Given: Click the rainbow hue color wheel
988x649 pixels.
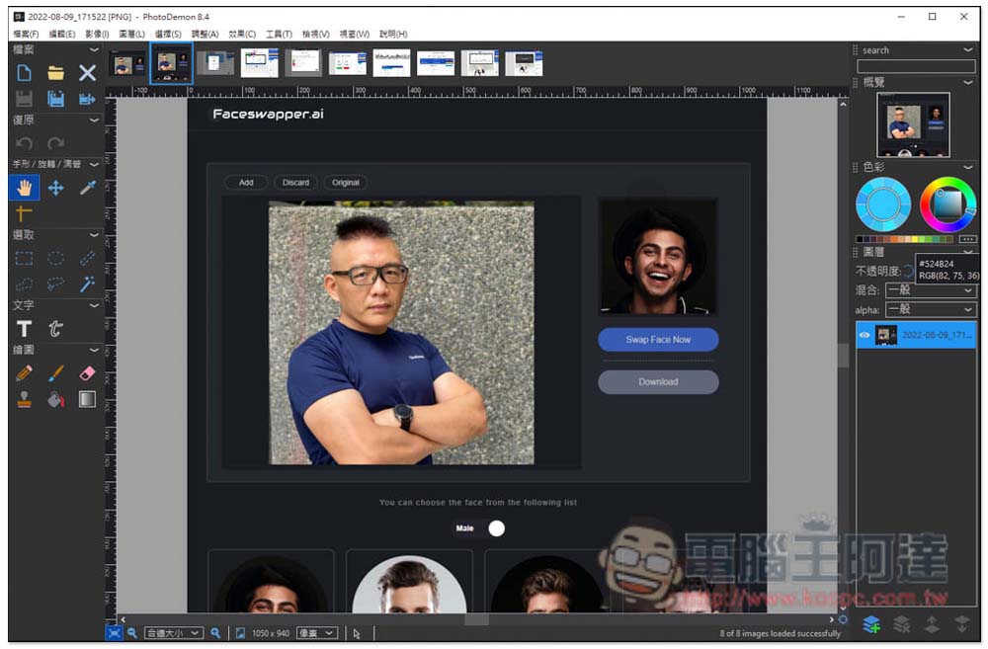Looking at the screenshot, I should (x=947, y=204).
